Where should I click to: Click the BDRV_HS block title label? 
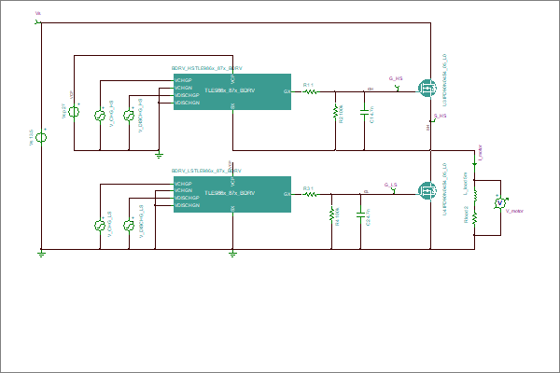(x=207, y=68)
